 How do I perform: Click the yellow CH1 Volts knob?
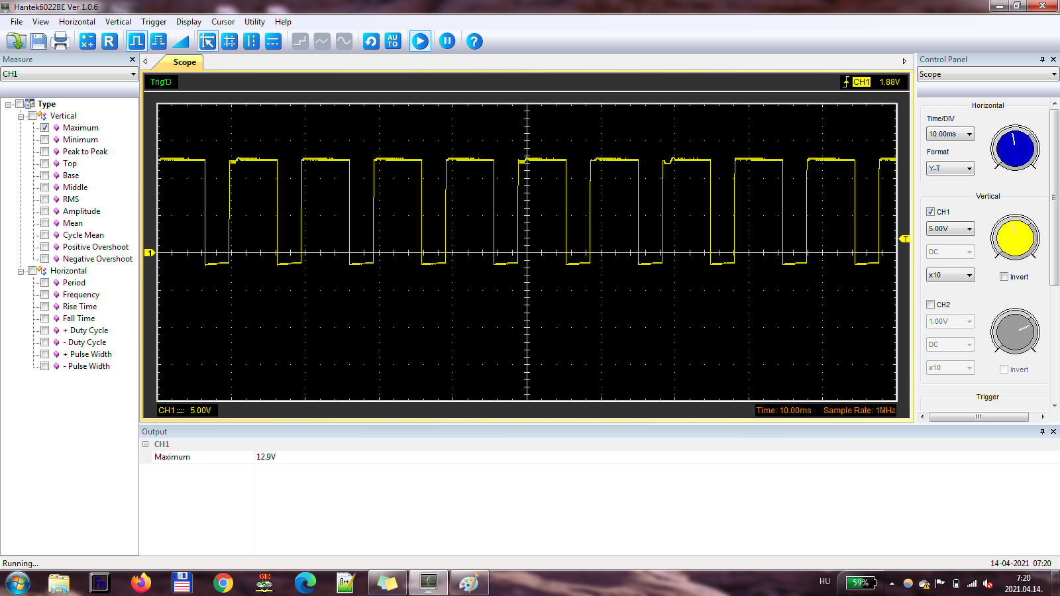1015,238
